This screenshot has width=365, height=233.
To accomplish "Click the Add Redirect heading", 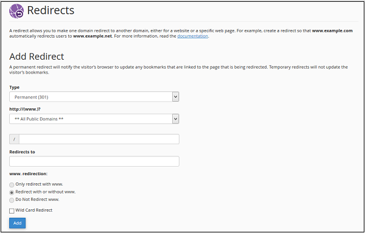I will [36, 57].
